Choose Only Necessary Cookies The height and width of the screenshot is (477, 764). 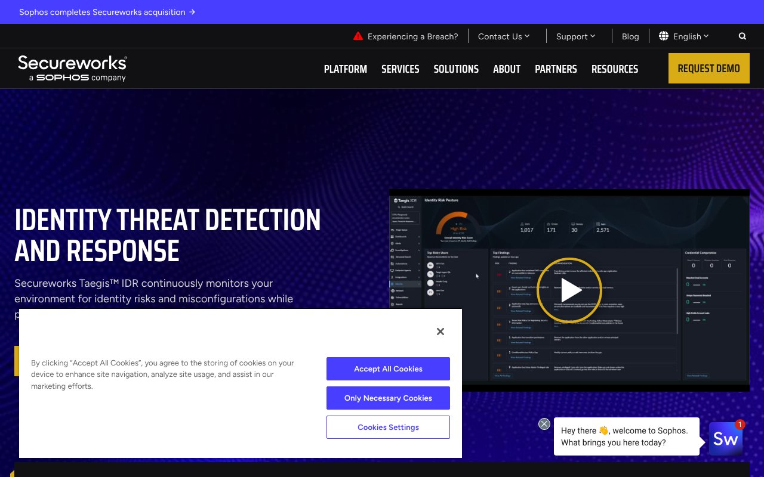tap(388, 398)
